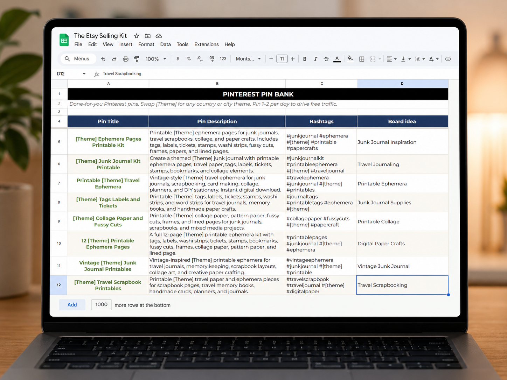Decrease font size minus button
The image size is (507, 380).
pyautogui.click(x=271, y=59)
